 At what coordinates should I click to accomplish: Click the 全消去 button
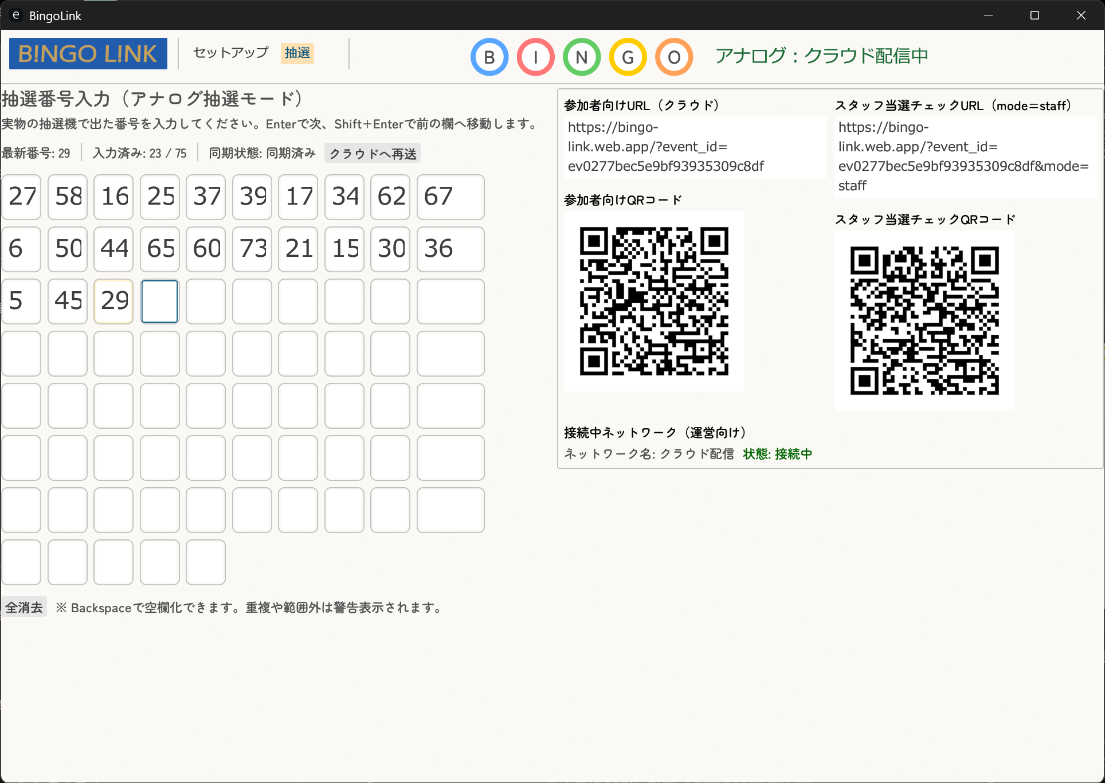[x=24, y=607]
